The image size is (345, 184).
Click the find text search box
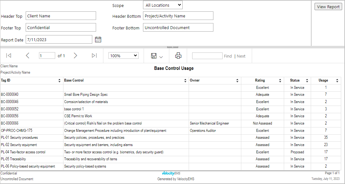[207, 56]
